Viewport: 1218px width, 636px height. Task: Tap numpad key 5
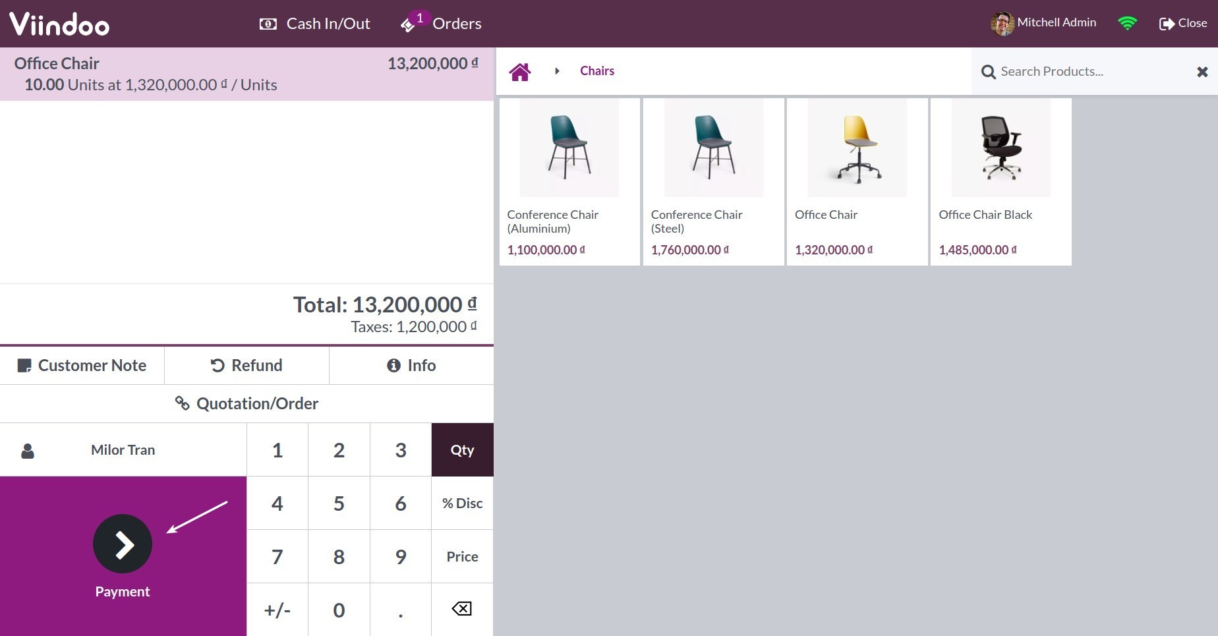pyautogui.click(x=339, y=503)
